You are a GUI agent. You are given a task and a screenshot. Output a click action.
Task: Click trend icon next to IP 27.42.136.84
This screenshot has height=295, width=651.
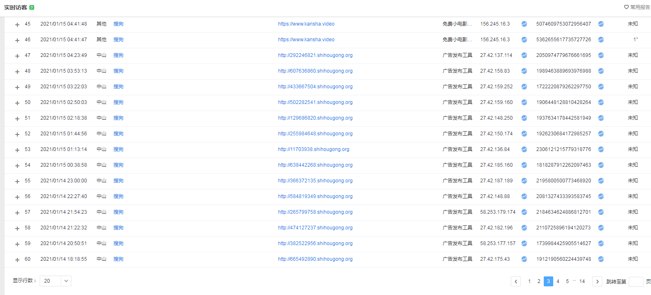[x=524, y=149]
